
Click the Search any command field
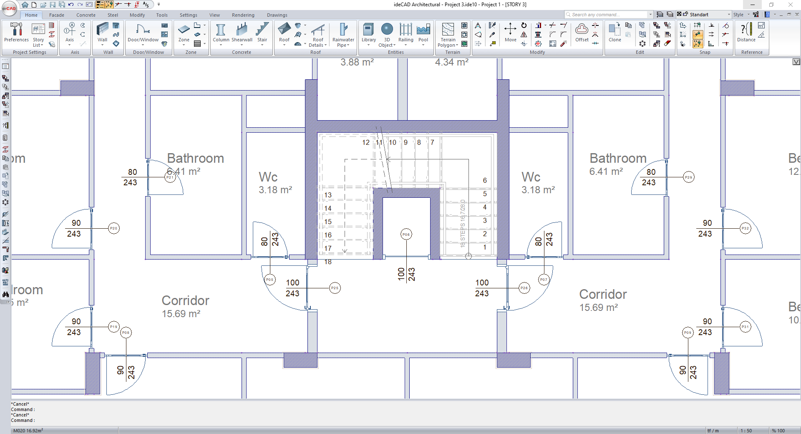(x=607, y=15)
